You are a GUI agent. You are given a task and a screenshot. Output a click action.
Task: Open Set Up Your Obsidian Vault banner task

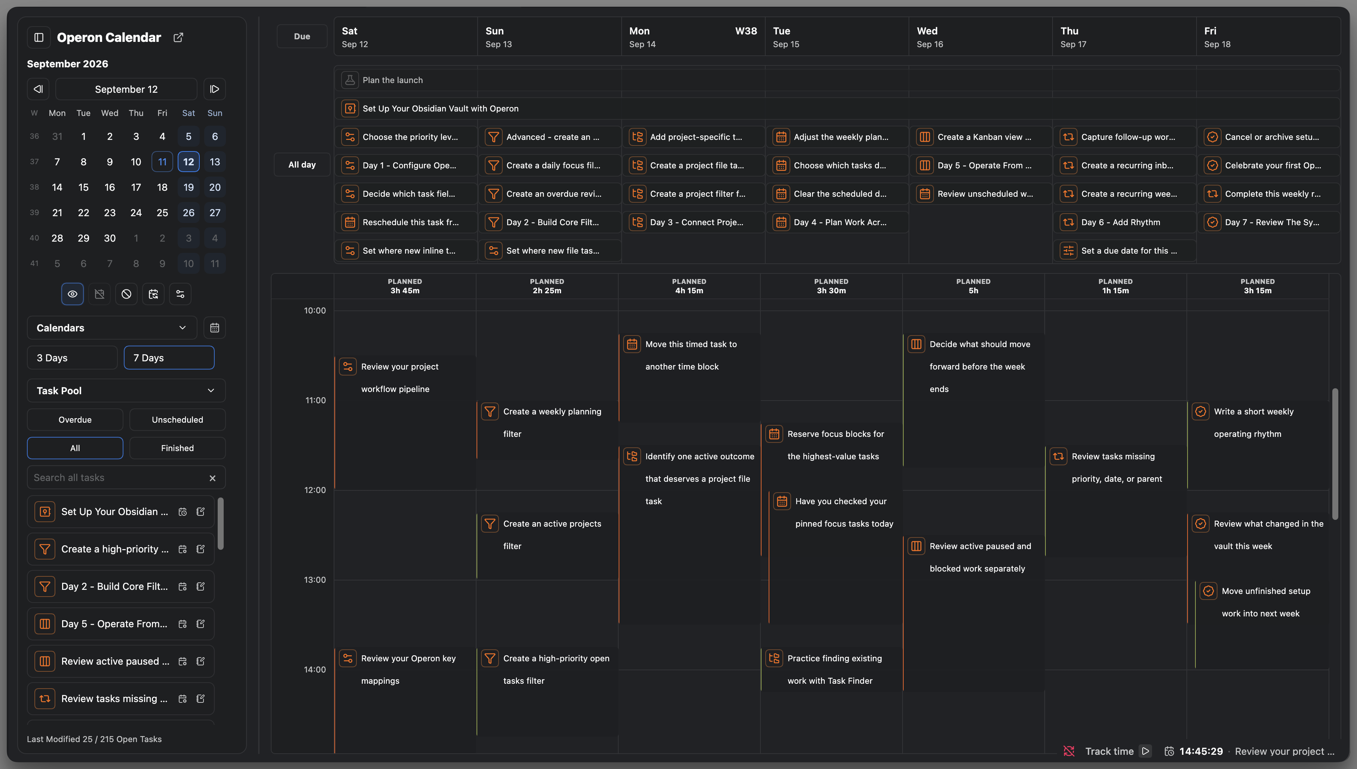(837, 109)
